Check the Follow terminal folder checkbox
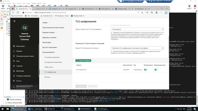This screenshot has height=111, width=198. coord(6,103)
